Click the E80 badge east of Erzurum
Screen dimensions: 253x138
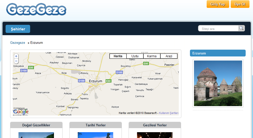(108, 81)
